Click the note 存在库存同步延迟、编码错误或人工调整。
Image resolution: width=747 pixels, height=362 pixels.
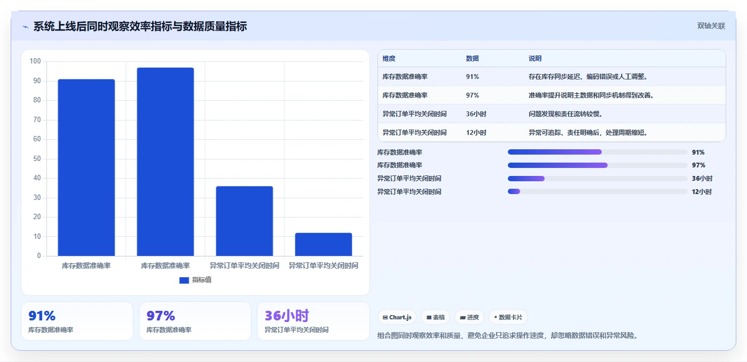point(588,77)
